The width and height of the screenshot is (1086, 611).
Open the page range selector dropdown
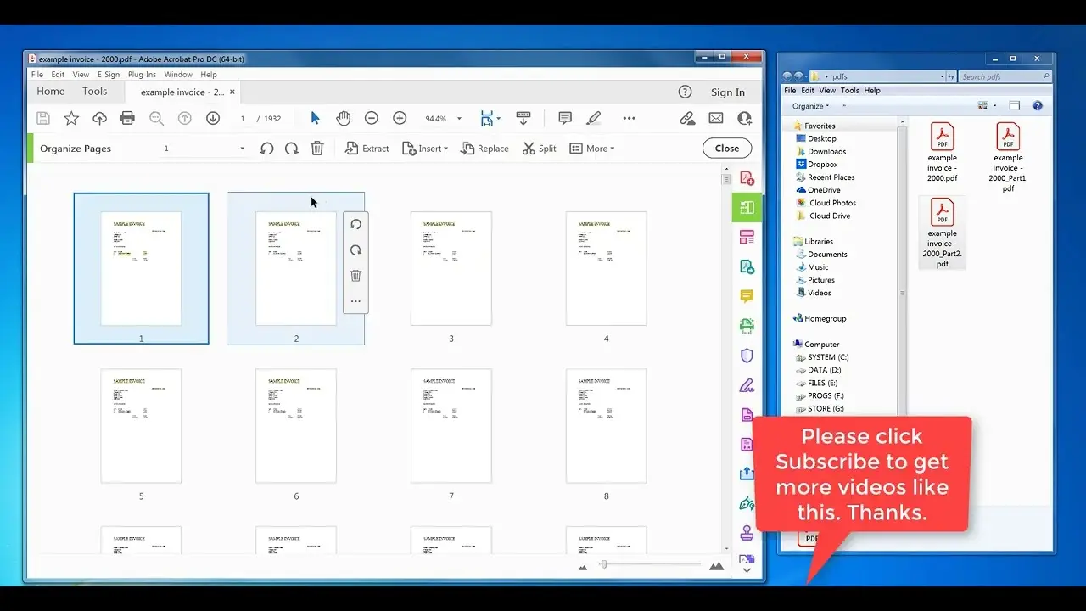[204, 149]
